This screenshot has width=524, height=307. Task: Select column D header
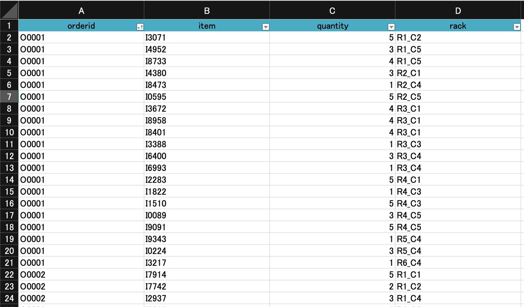pos(458,10)
